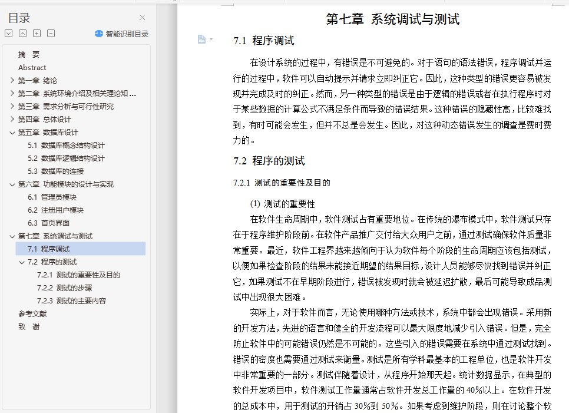This screenshot has width=569, height=413.
Task: Go to 摘 要 in the outline
Action: 29,54
